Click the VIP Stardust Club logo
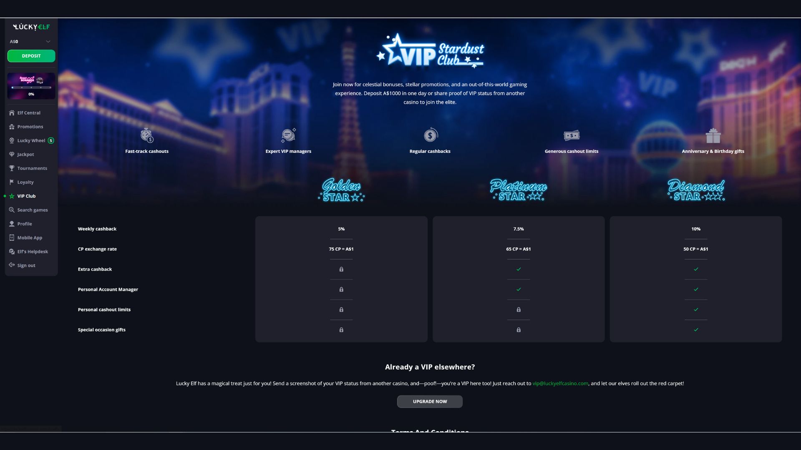This screenshot has height=450, width=801. click(x=430, y=51)
